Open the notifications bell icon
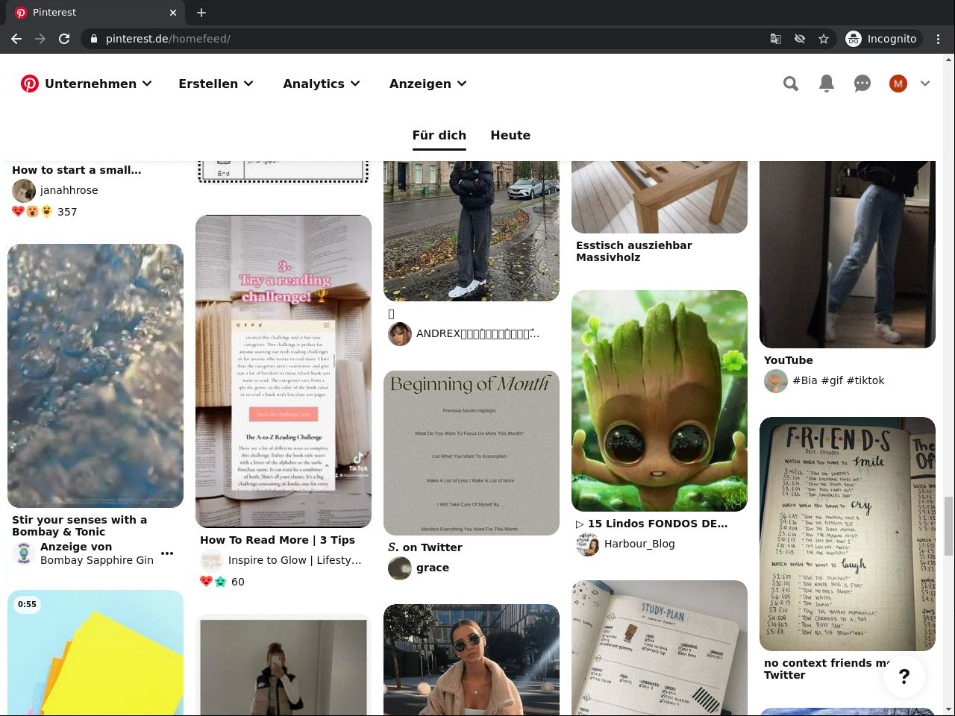 click(x=827, y=84)
